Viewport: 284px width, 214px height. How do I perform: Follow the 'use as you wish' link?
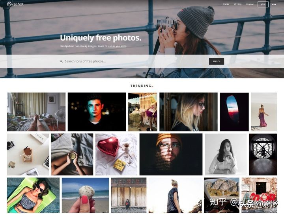pos(117,46)
